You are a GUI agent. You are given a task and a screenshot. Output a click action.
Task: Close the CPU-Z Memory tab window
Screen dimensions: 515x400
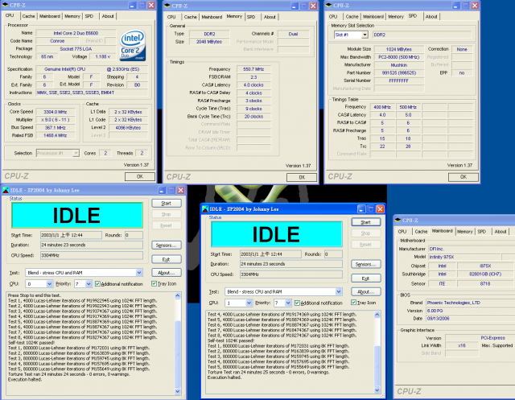point(313,6)
